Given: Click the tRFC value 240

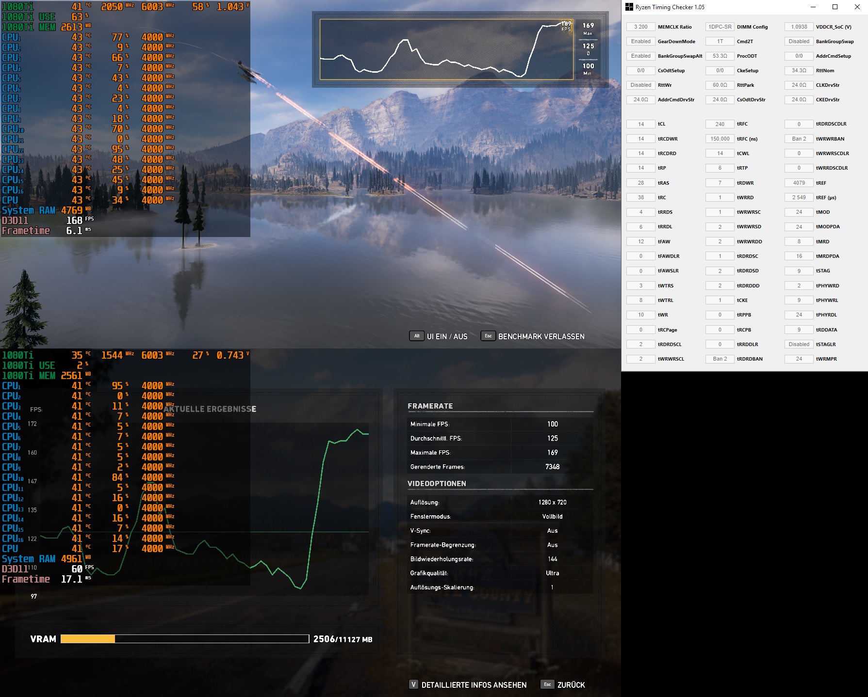Looking at the screenshot, I should click(720, 124).
